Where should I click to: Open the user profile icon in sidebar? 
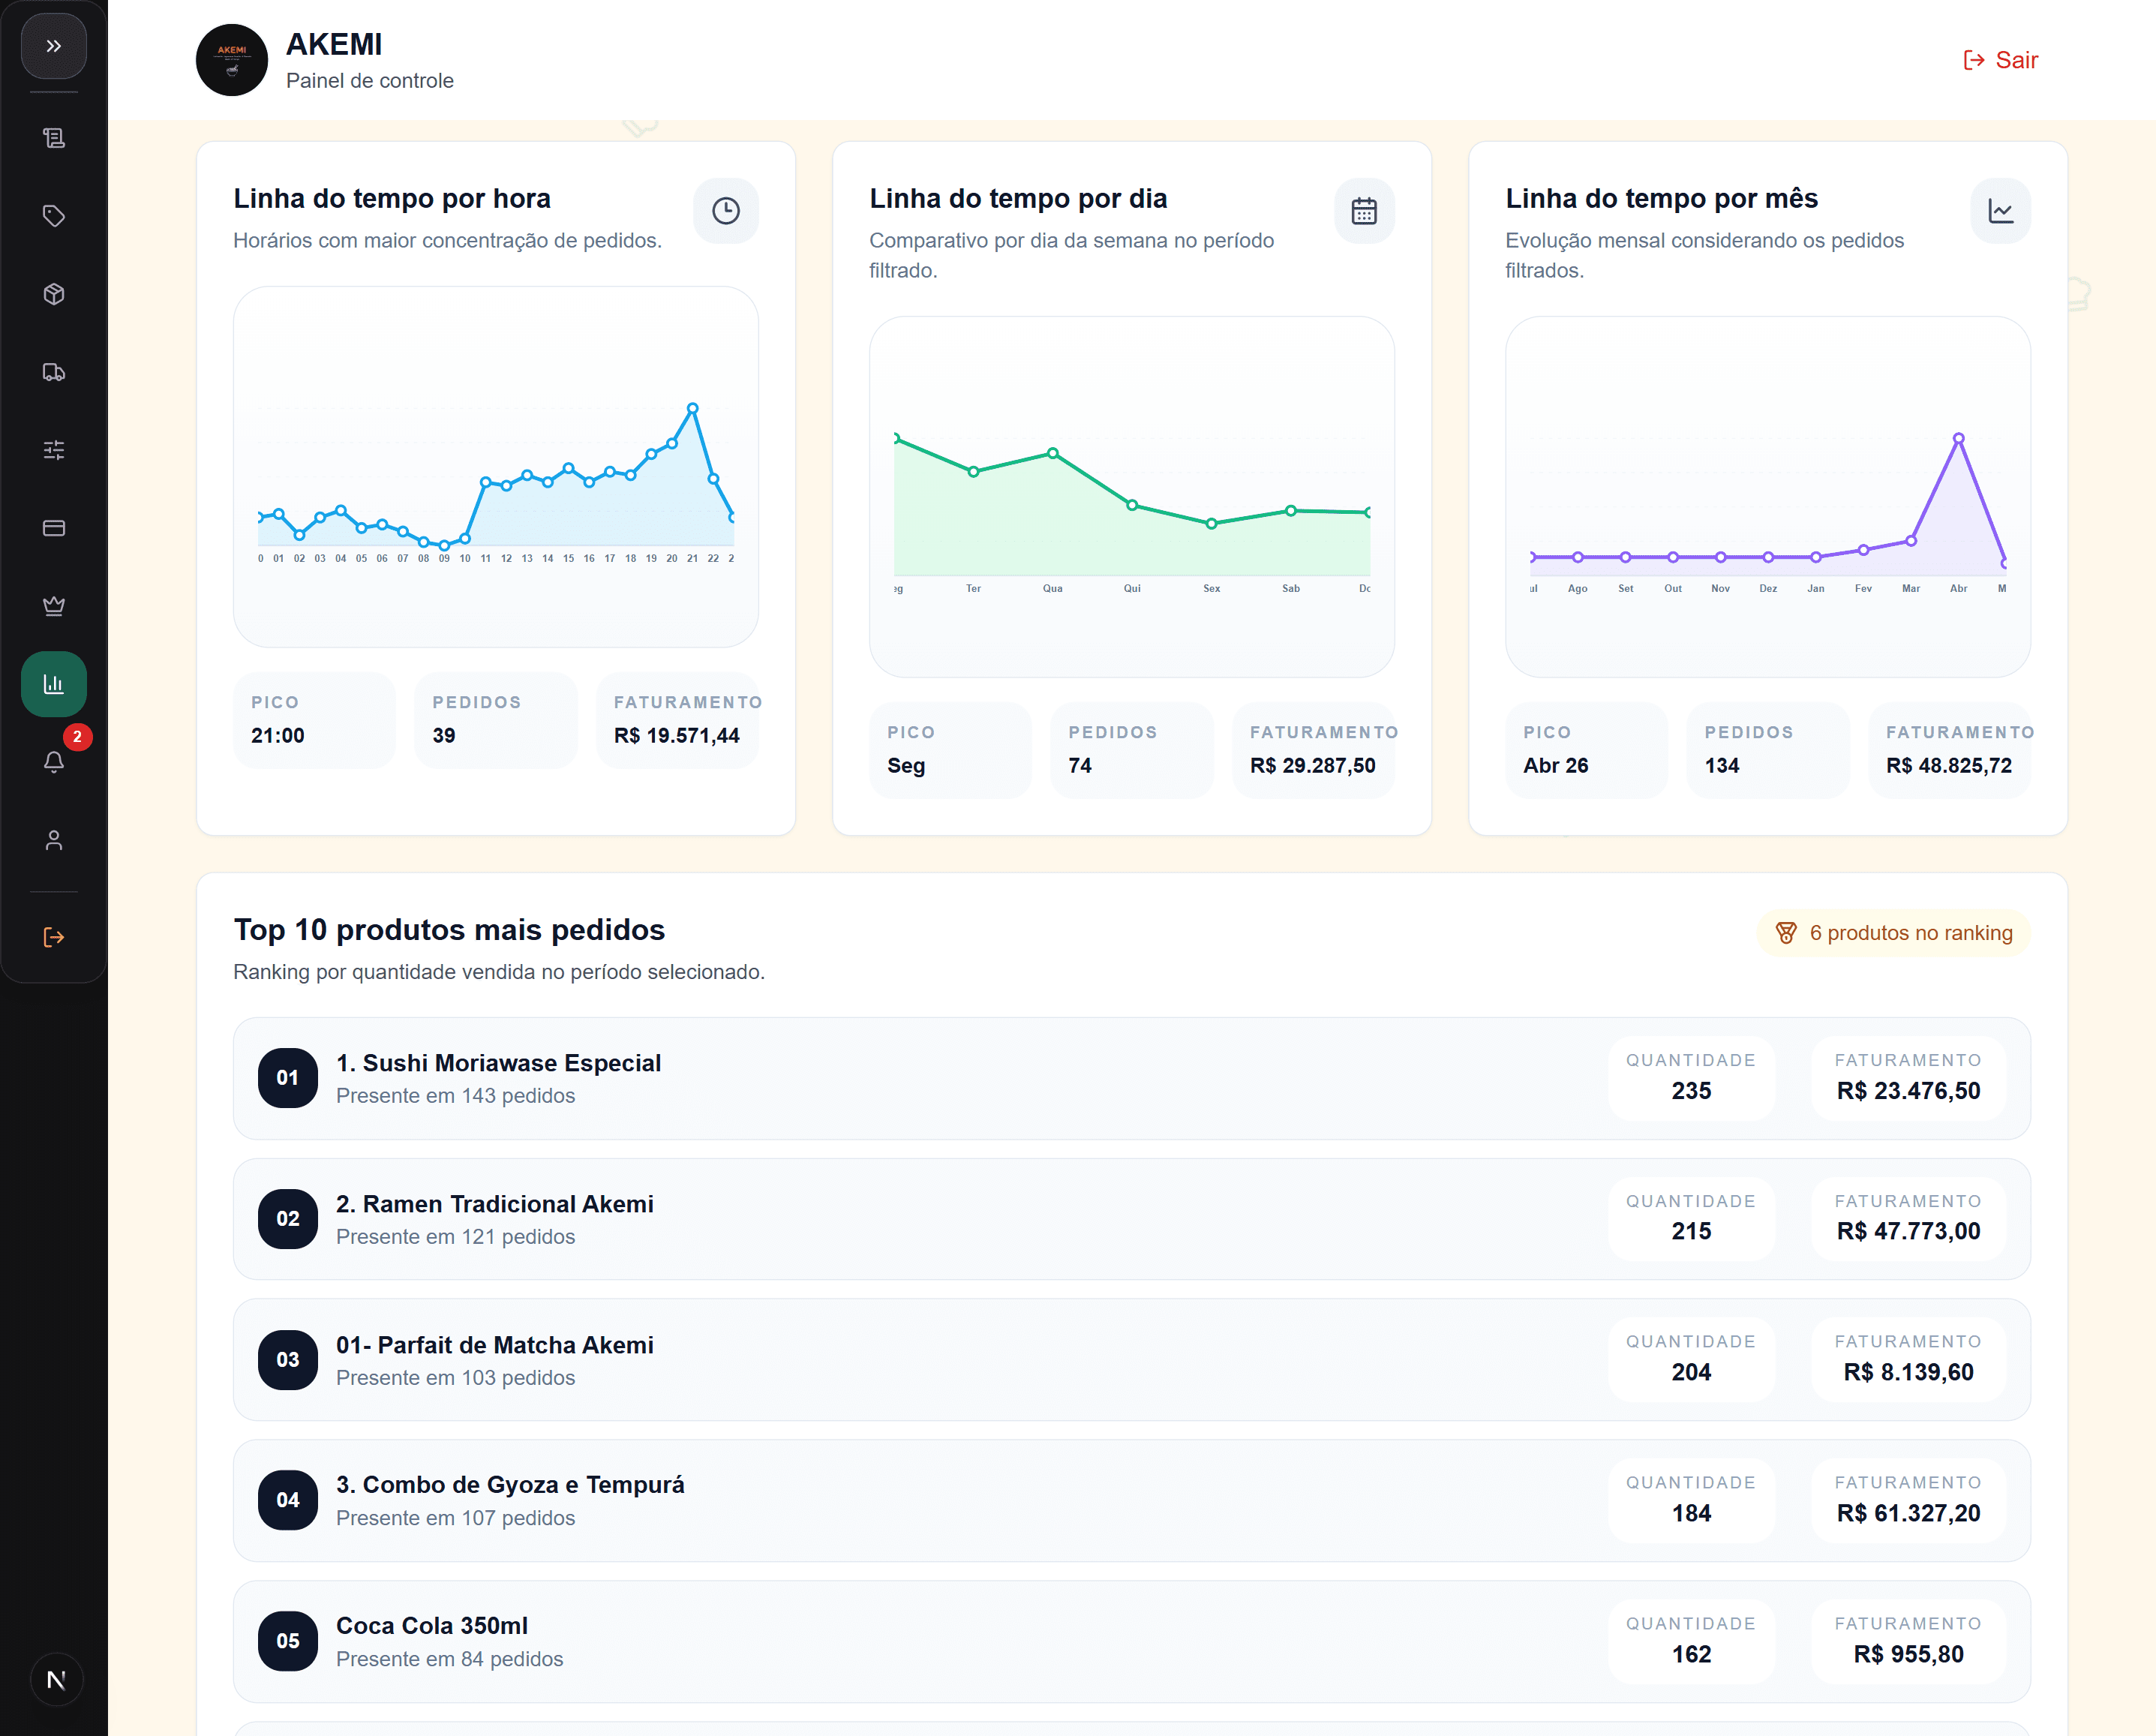pyautogui.click(x=54, y=840)
